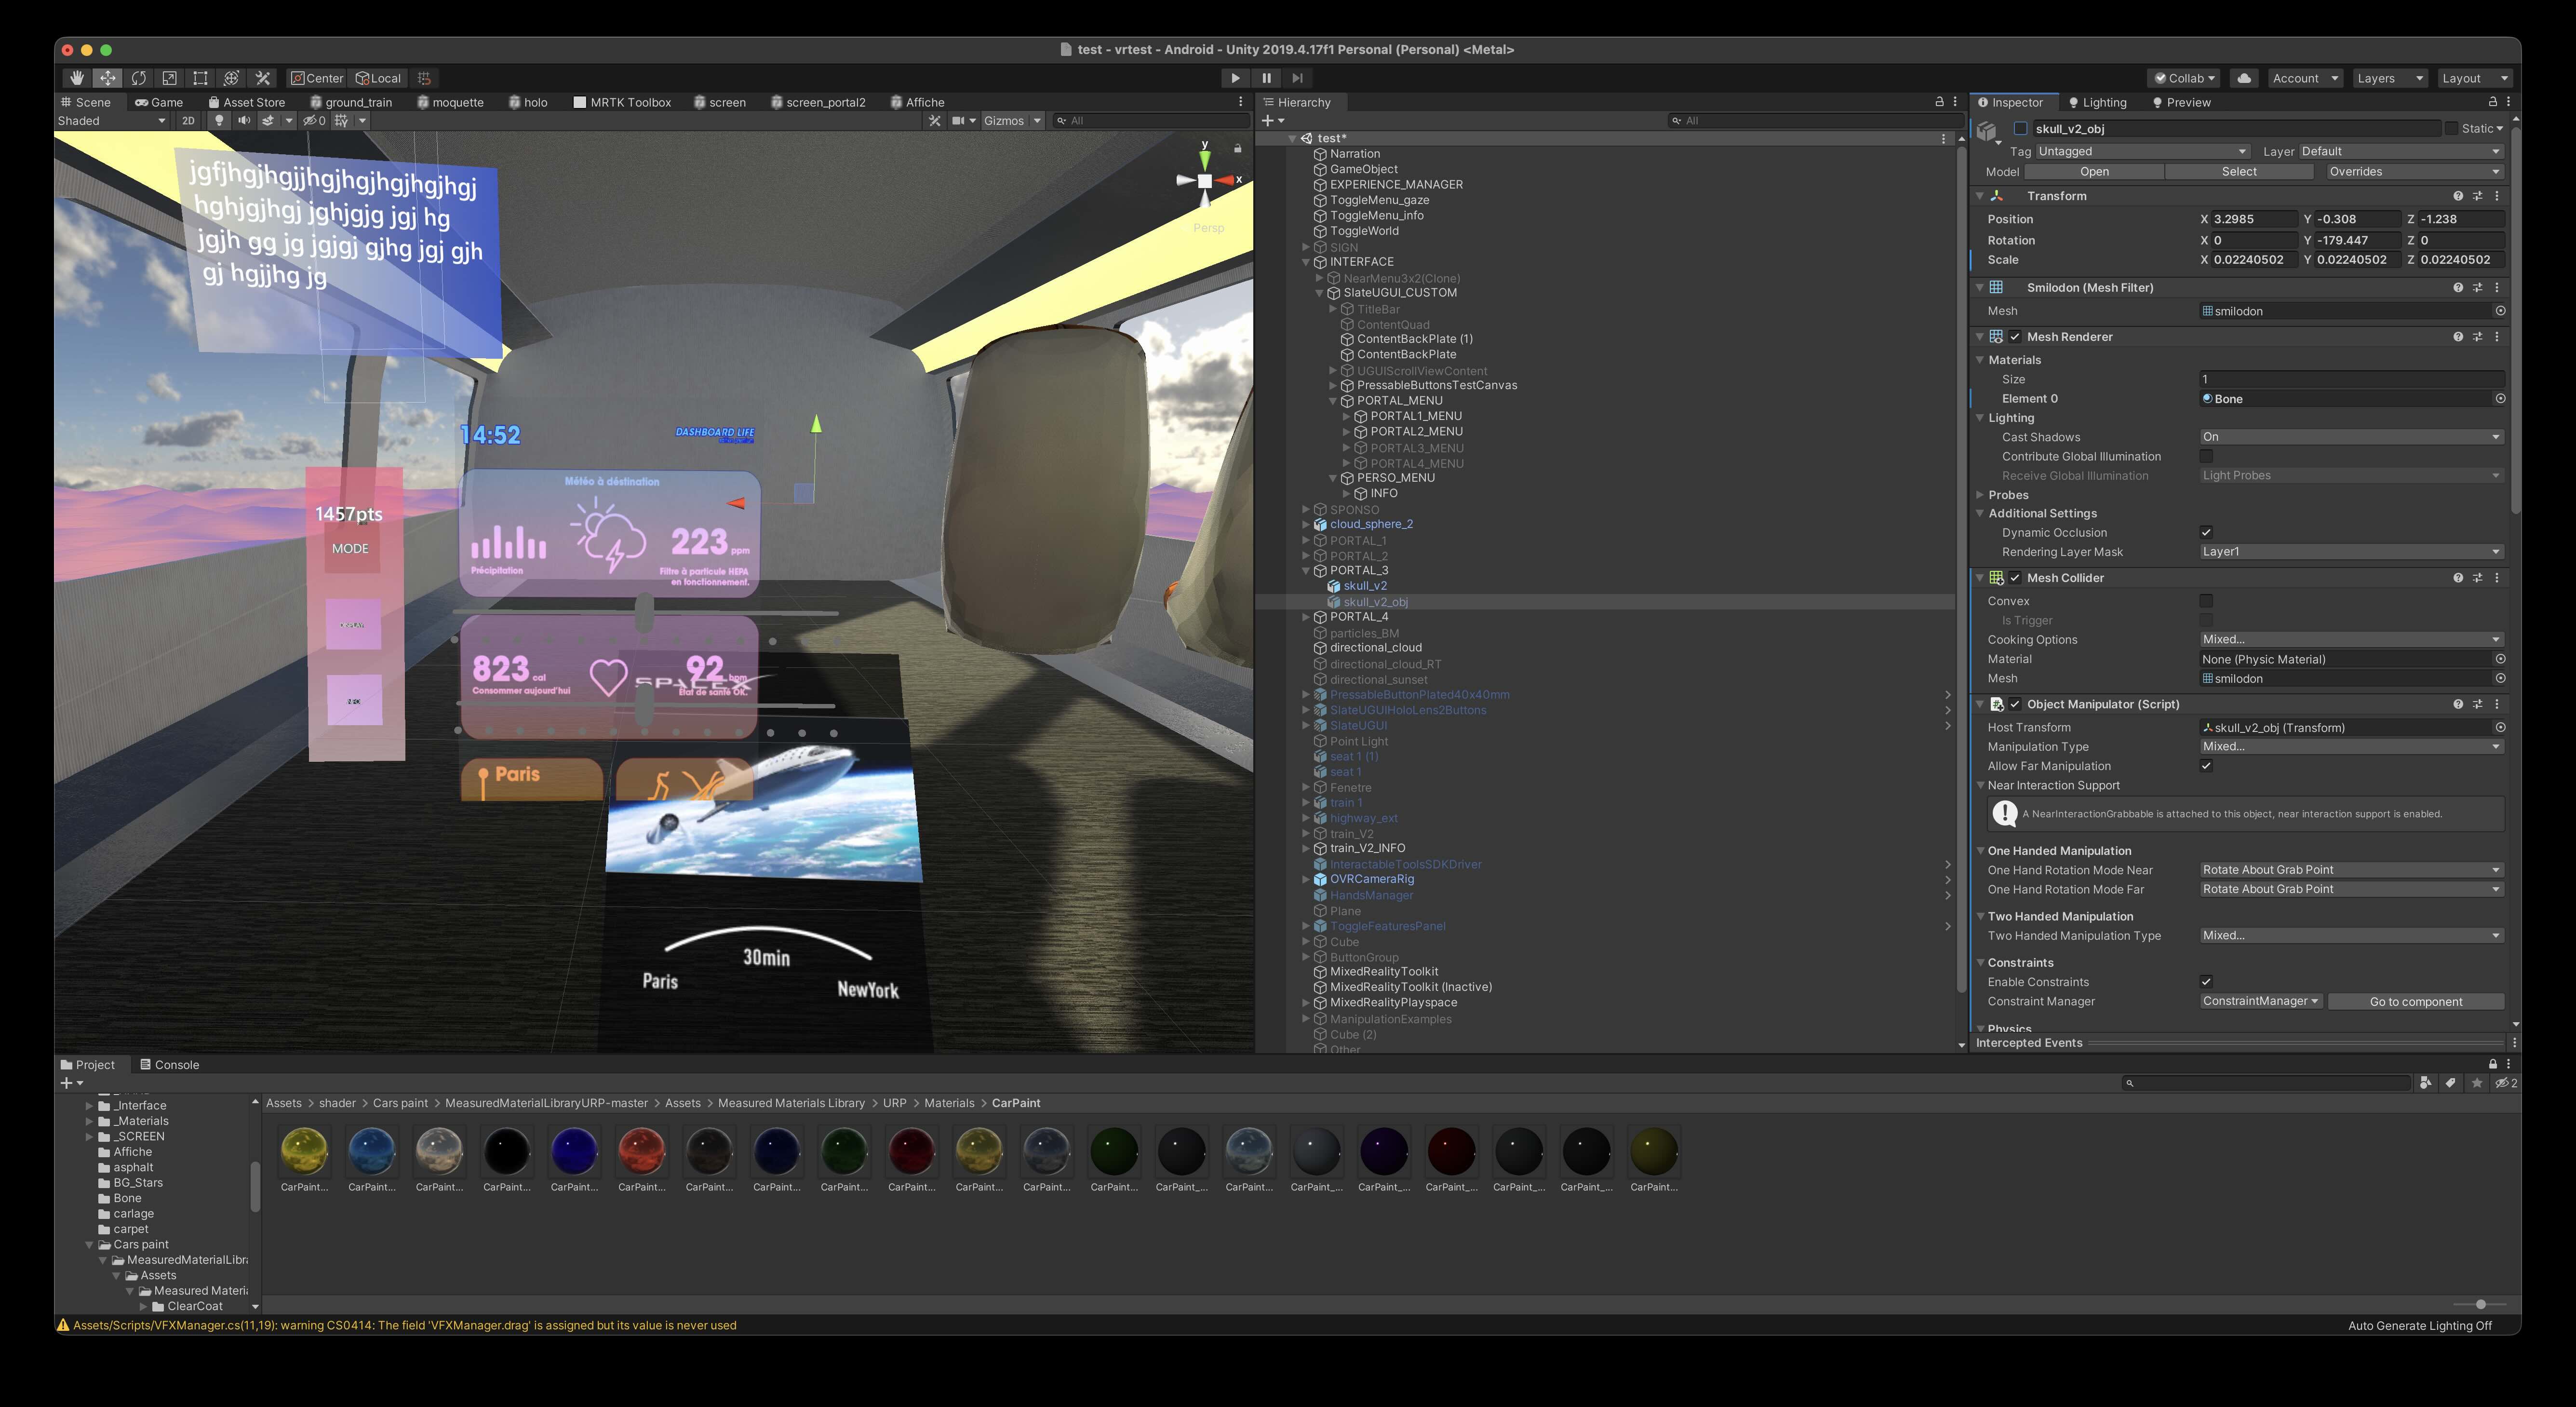Select the Scale tool

169,77
